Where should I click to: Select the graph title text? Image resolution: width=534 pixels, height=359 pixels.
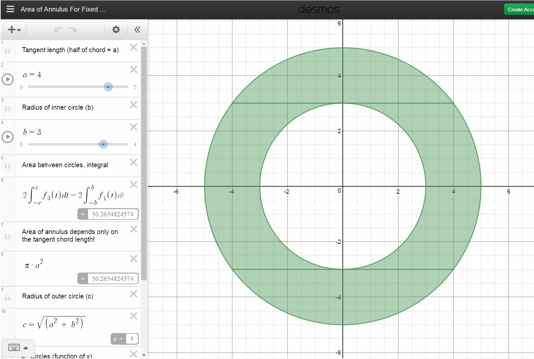click(x=63, y=9)
